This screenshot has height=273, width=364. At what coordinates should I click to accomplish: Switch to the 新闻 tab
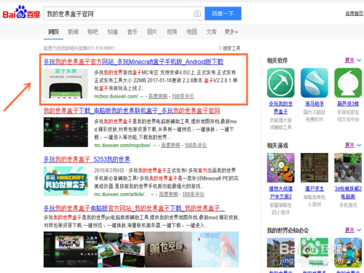pos(73,31)
